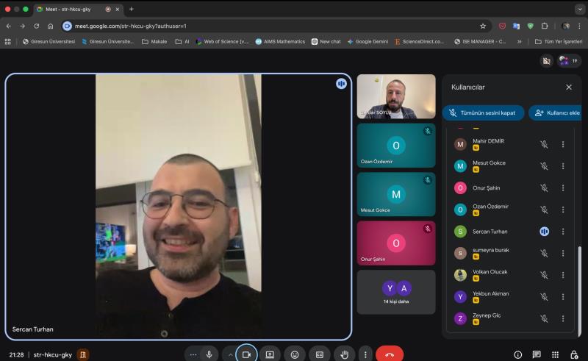Open more options menu for Volkan Olucak
Screen dimensions: 588x361
(563, 275)
